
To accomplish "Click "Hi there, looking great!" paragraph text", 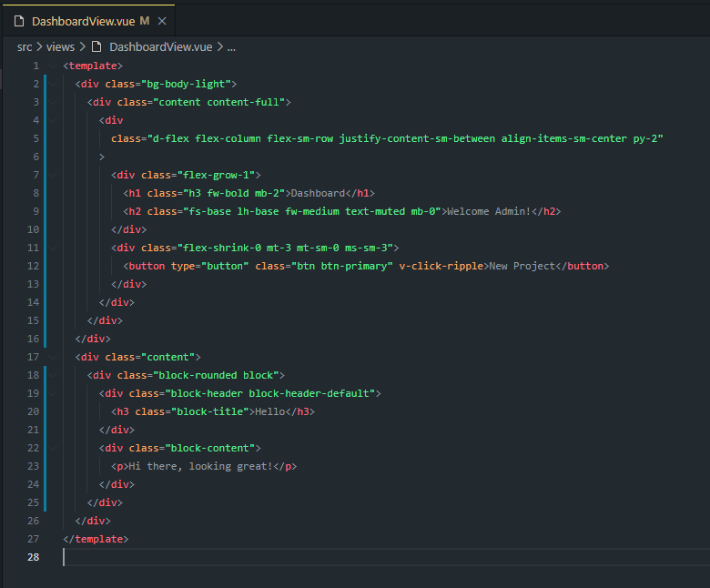I will (200, 466).
